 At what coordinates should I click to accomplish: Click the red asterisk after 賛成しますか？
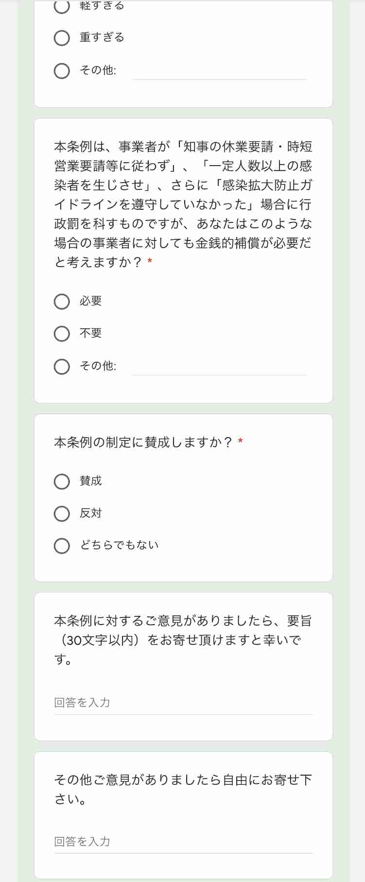coord(240,441)
